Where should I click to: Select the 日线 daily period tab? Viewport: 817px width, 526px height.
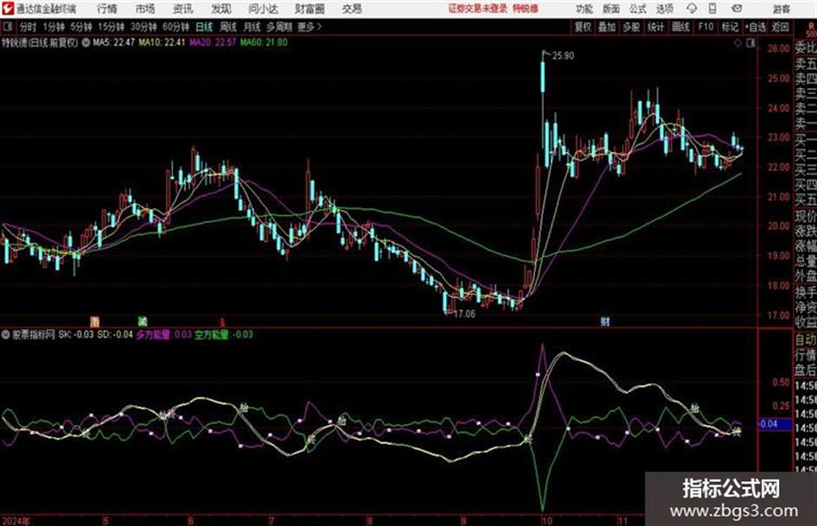coord(204,27)
